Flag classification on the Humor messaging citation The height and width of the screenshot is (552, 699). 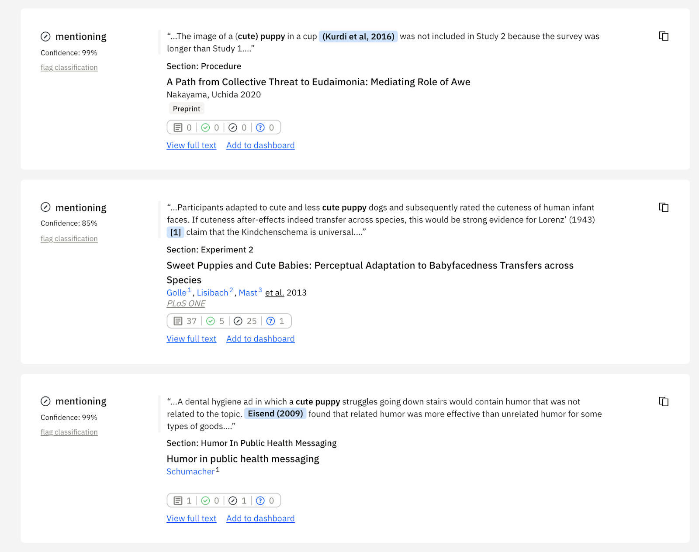[x=69, y=432]
